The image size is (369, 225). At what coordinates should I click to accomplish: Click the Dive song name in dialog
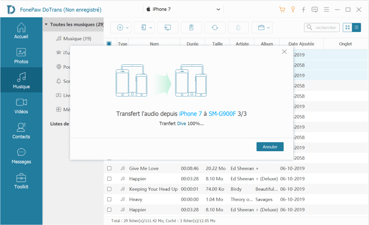[x=182, y=124]
